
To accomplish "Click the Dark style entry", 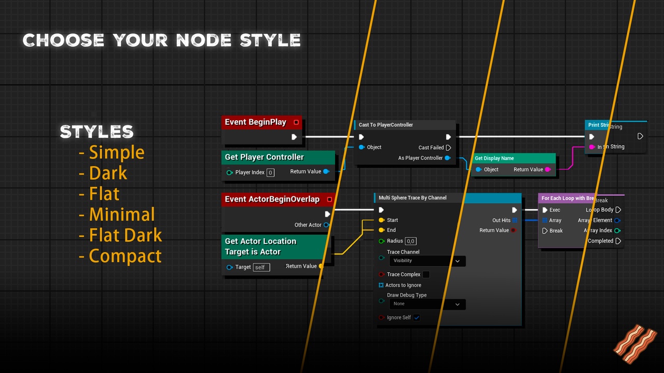I will (108, 173).
